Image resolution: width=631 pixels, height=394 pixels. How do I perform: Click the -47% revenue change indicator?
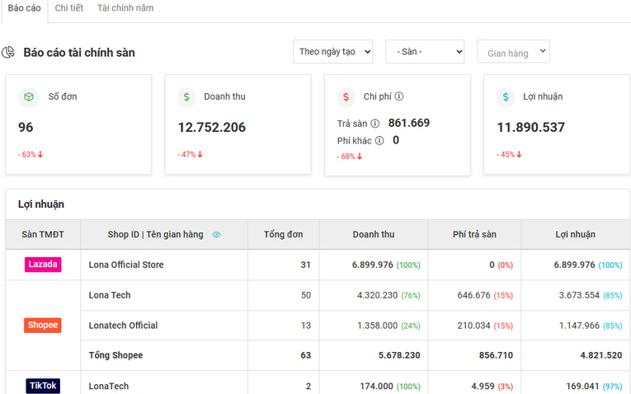[190, 154]
